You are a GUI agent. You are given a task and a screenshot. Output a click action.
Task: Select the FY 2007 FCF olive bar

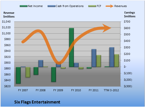[x=28, y=72]
